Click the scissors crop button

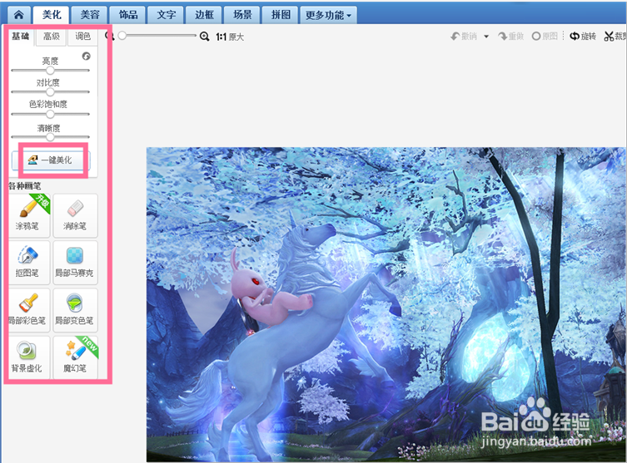pos(615,37)
